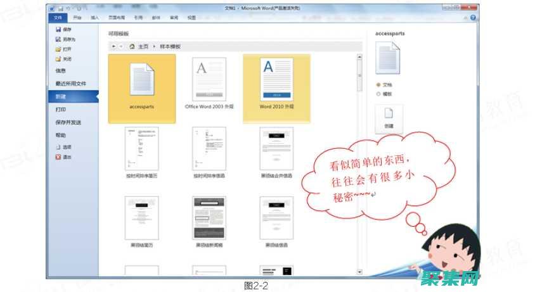This screenshot has height=292, width=535.
Task: Minimize the ribbon with the caret icon
Action: [466, 18]
